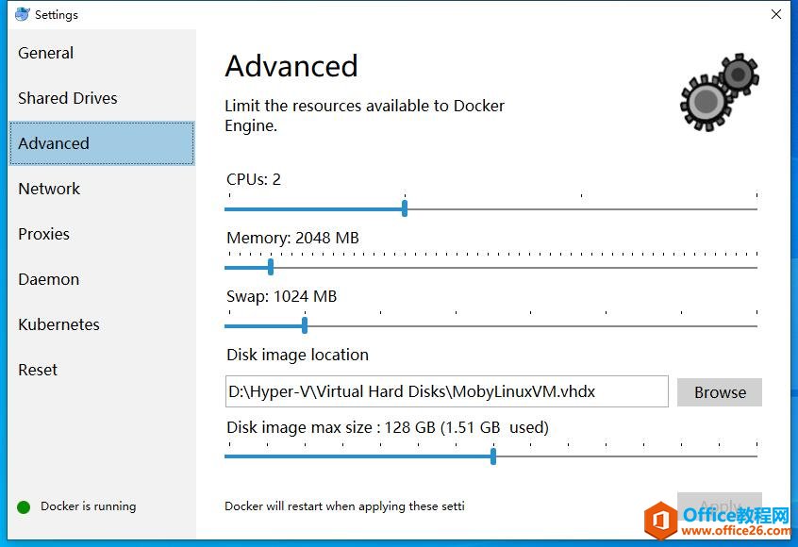Show Daemon configuration page
This screenshot has height=547, width=798.
coord(49,279)
